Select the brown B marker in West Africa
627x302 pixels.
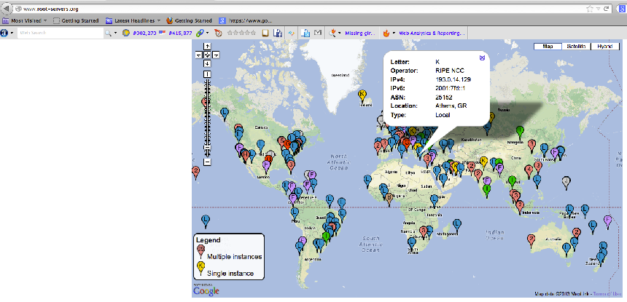tap(389, 197)
